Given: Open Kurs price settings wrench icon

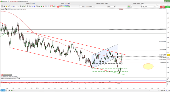Looking at the screenshot, I should 4,9.
